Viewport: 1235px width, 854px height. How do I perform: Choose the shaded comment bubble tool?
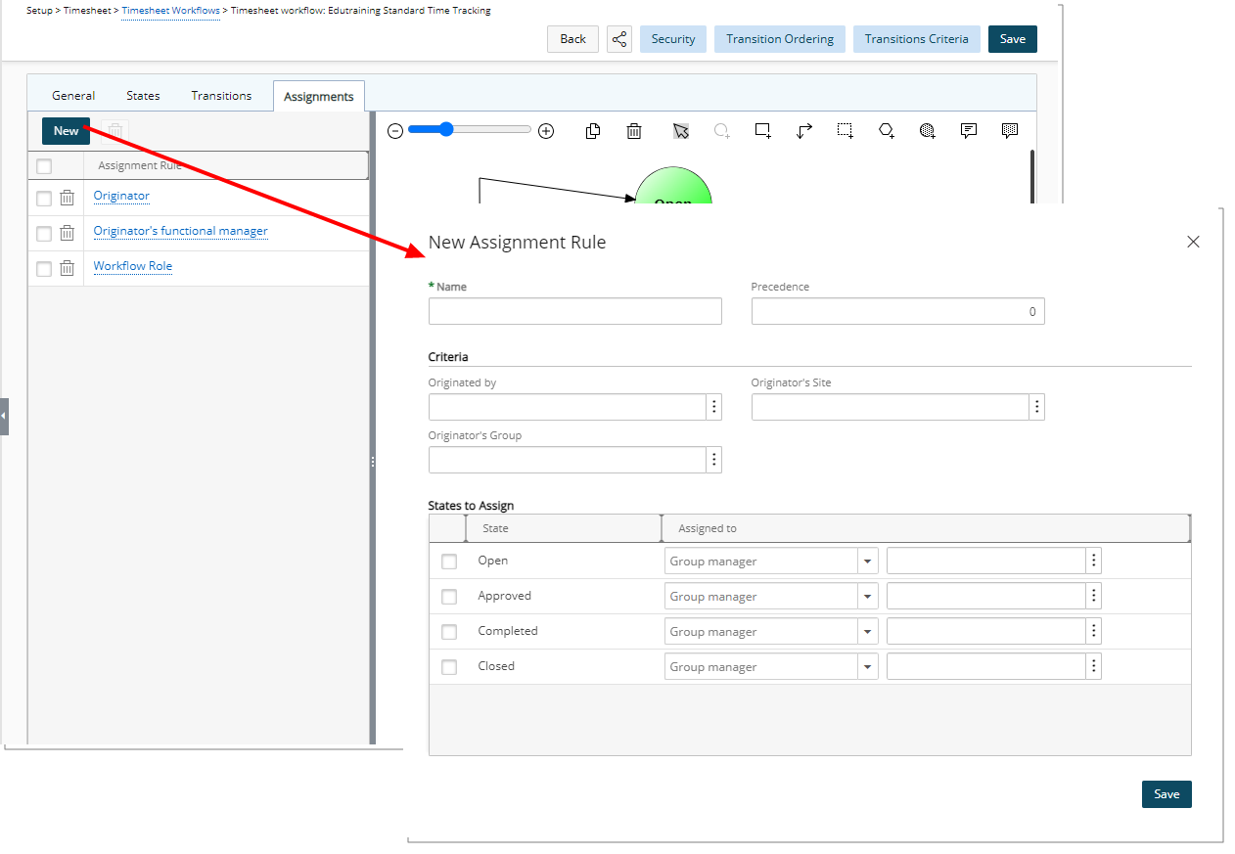[1010, 131]
